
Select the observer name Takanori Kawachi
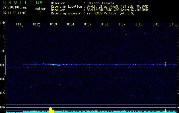[x=100, y=3]
